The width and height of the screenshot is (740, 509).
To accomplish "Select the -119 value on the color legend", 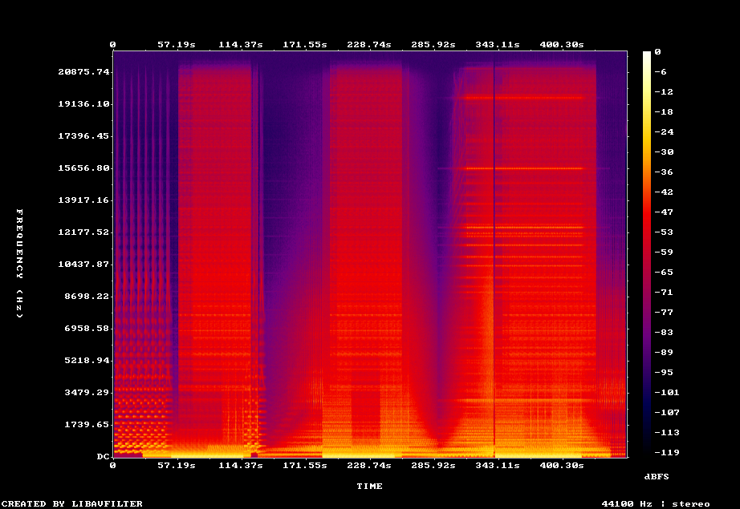I will click(665, 453).
